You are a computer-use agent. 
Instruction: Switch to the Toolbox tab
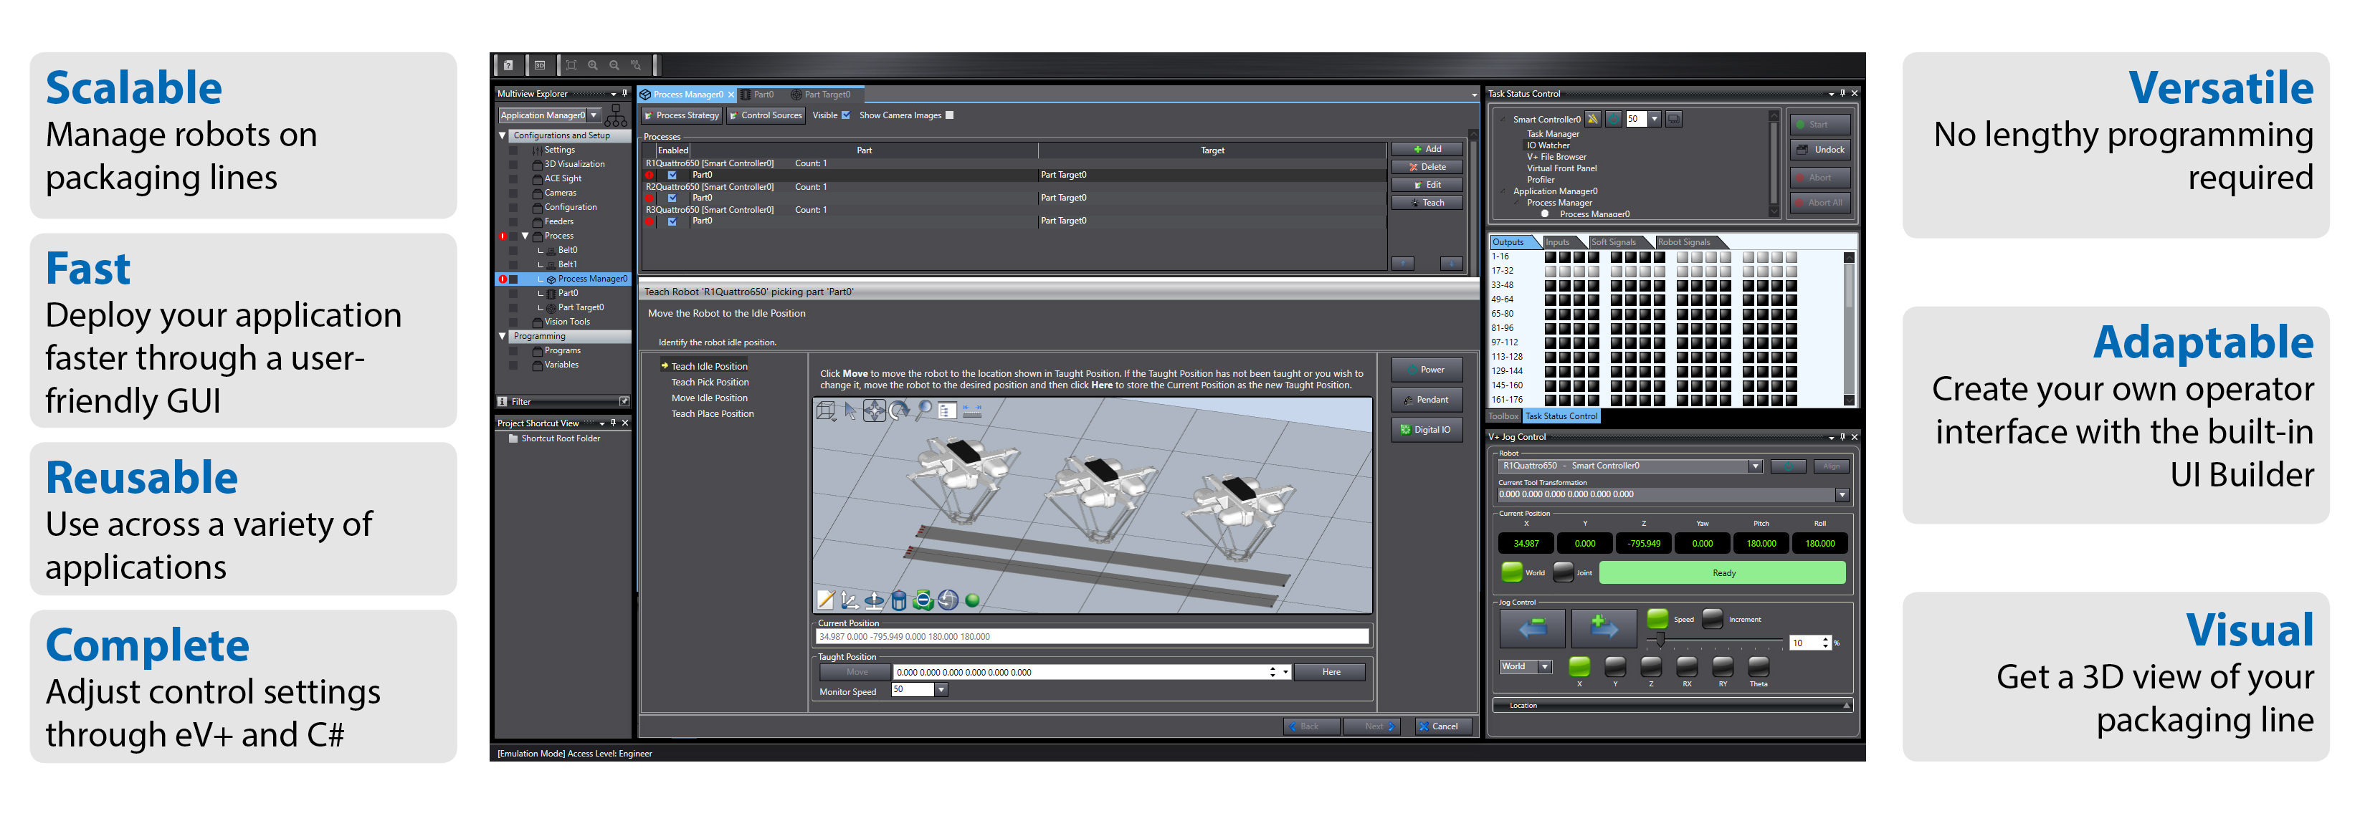point(1503,416)
